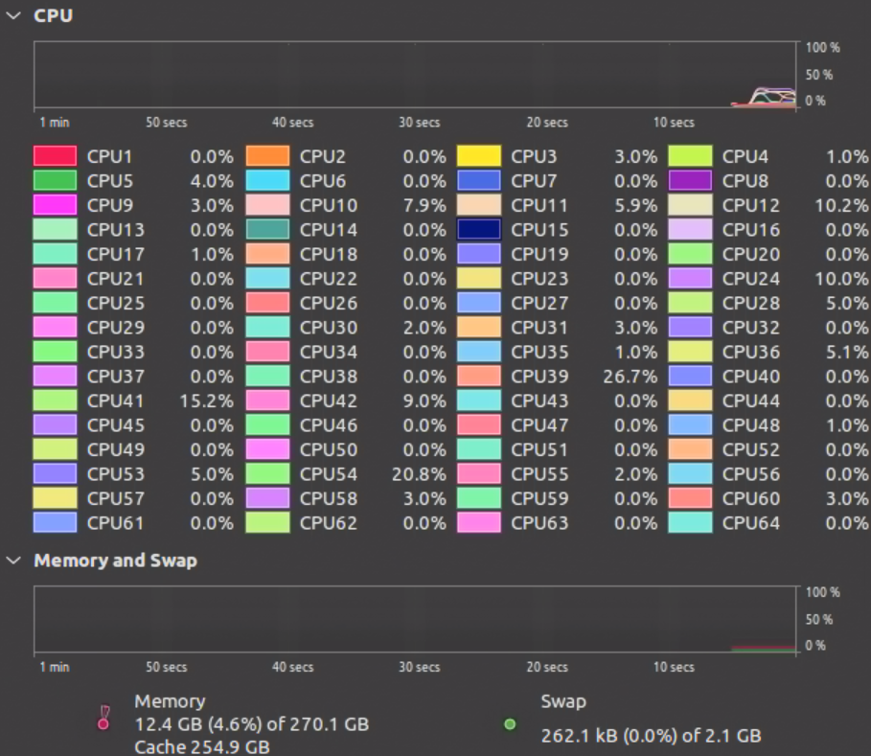This screenshot has width=871, height=756.
Task: Open the CPU54 color swatch
Action: (267, 474)
